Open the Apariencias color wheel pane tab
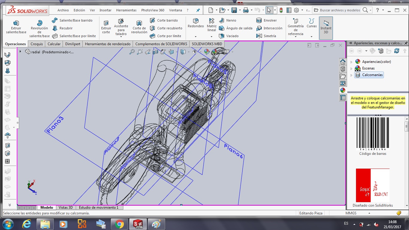 pos(343,90)
